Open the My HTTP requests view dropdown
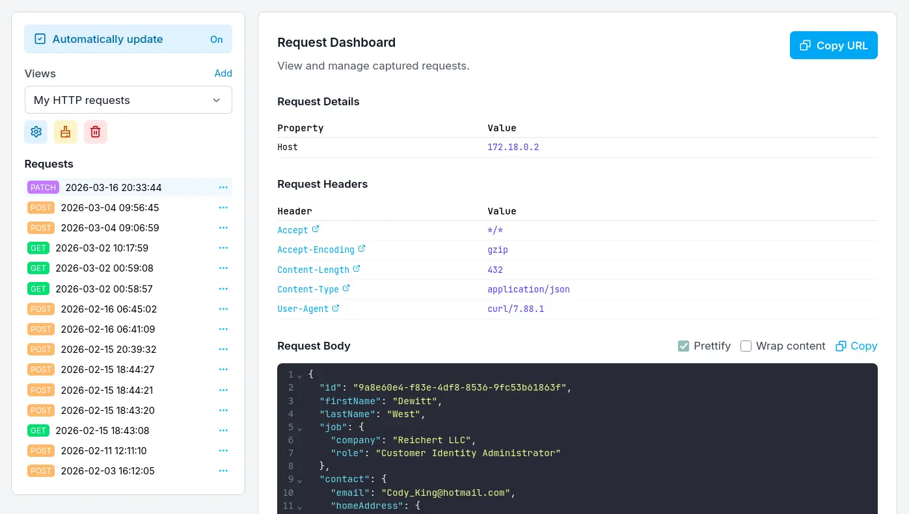This screenshot has width=909, height=514. (x=128, y=100)
